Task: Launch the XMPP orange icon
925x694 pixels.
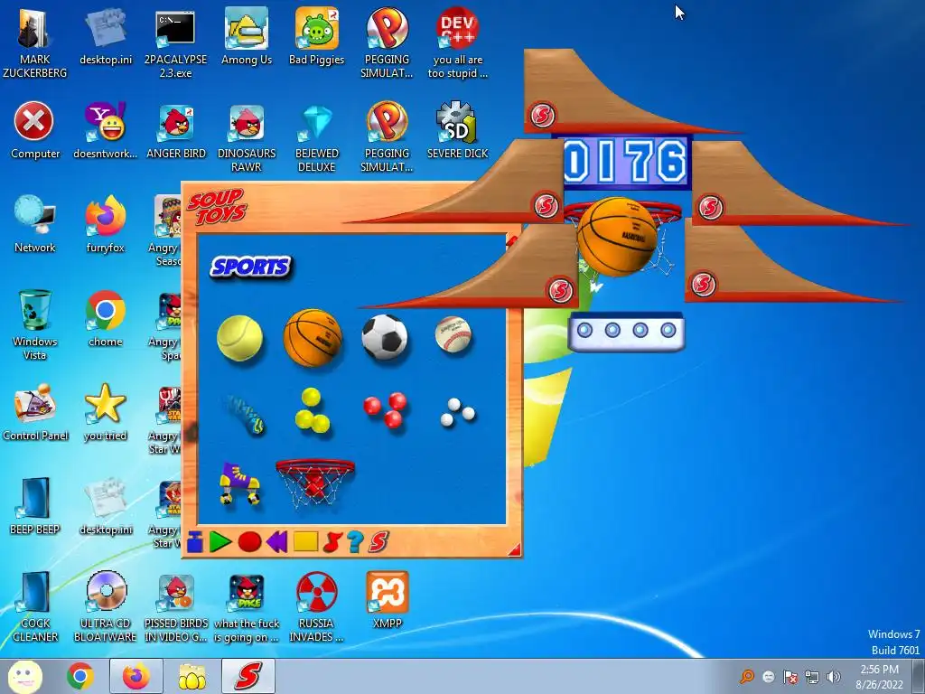Action: (387, 600)
